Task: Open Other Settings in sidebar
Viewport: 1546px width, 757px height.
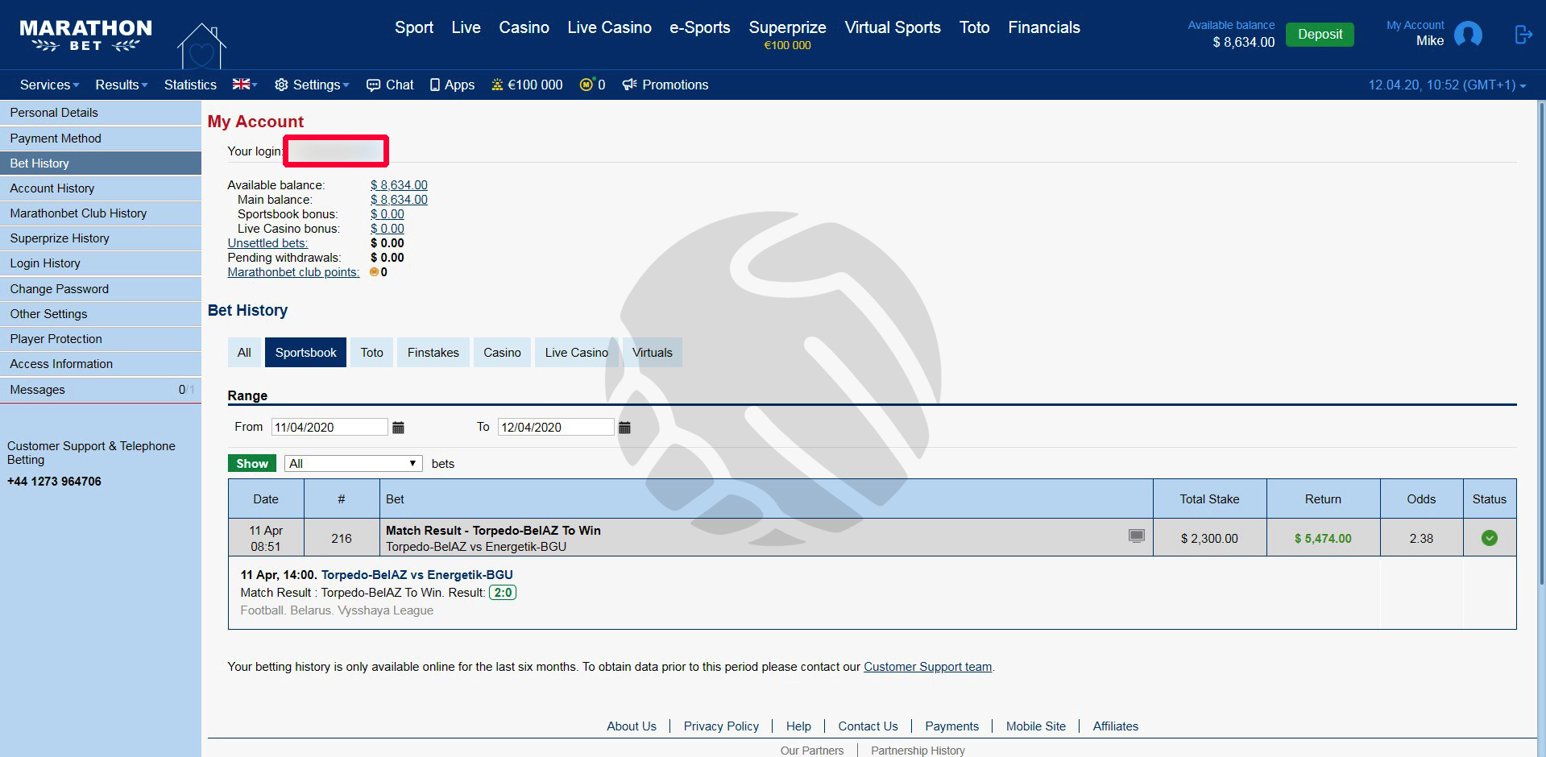Action: (x=101, y=313)
